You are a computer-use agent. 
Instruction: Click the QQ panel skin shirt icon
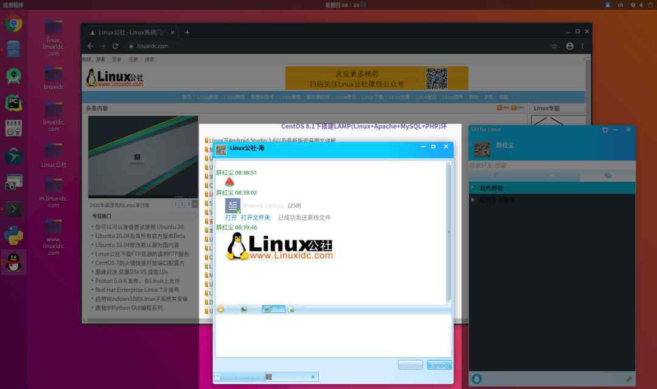pyautogui.click(x=605, y=130)
